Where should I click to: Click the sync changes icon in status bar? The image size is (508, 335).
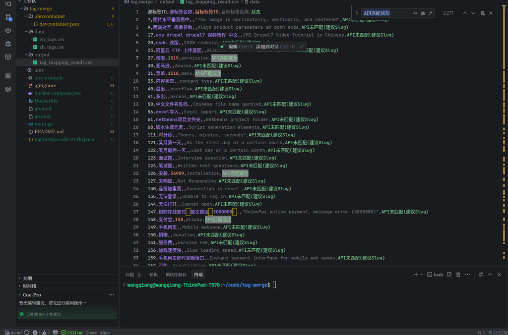click(x=27, y=333)
